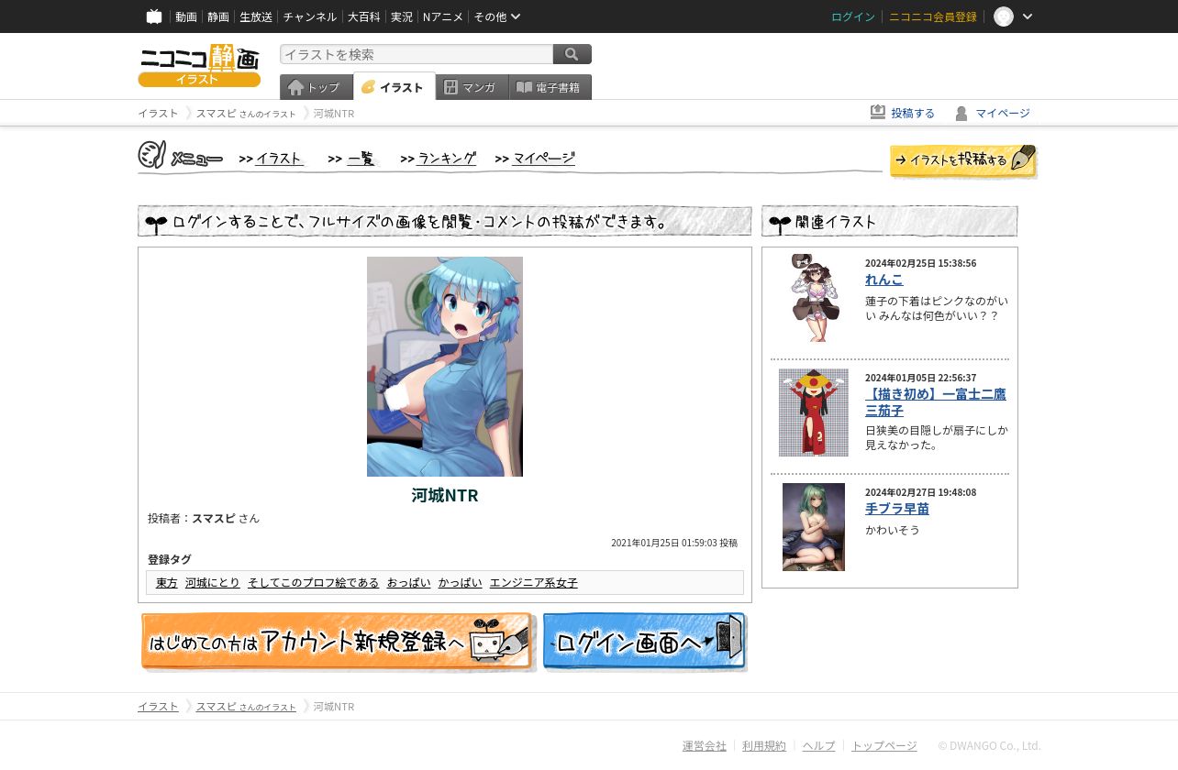
Task: Click 投稿する upload icon link
Action: (x=903, y=113)
